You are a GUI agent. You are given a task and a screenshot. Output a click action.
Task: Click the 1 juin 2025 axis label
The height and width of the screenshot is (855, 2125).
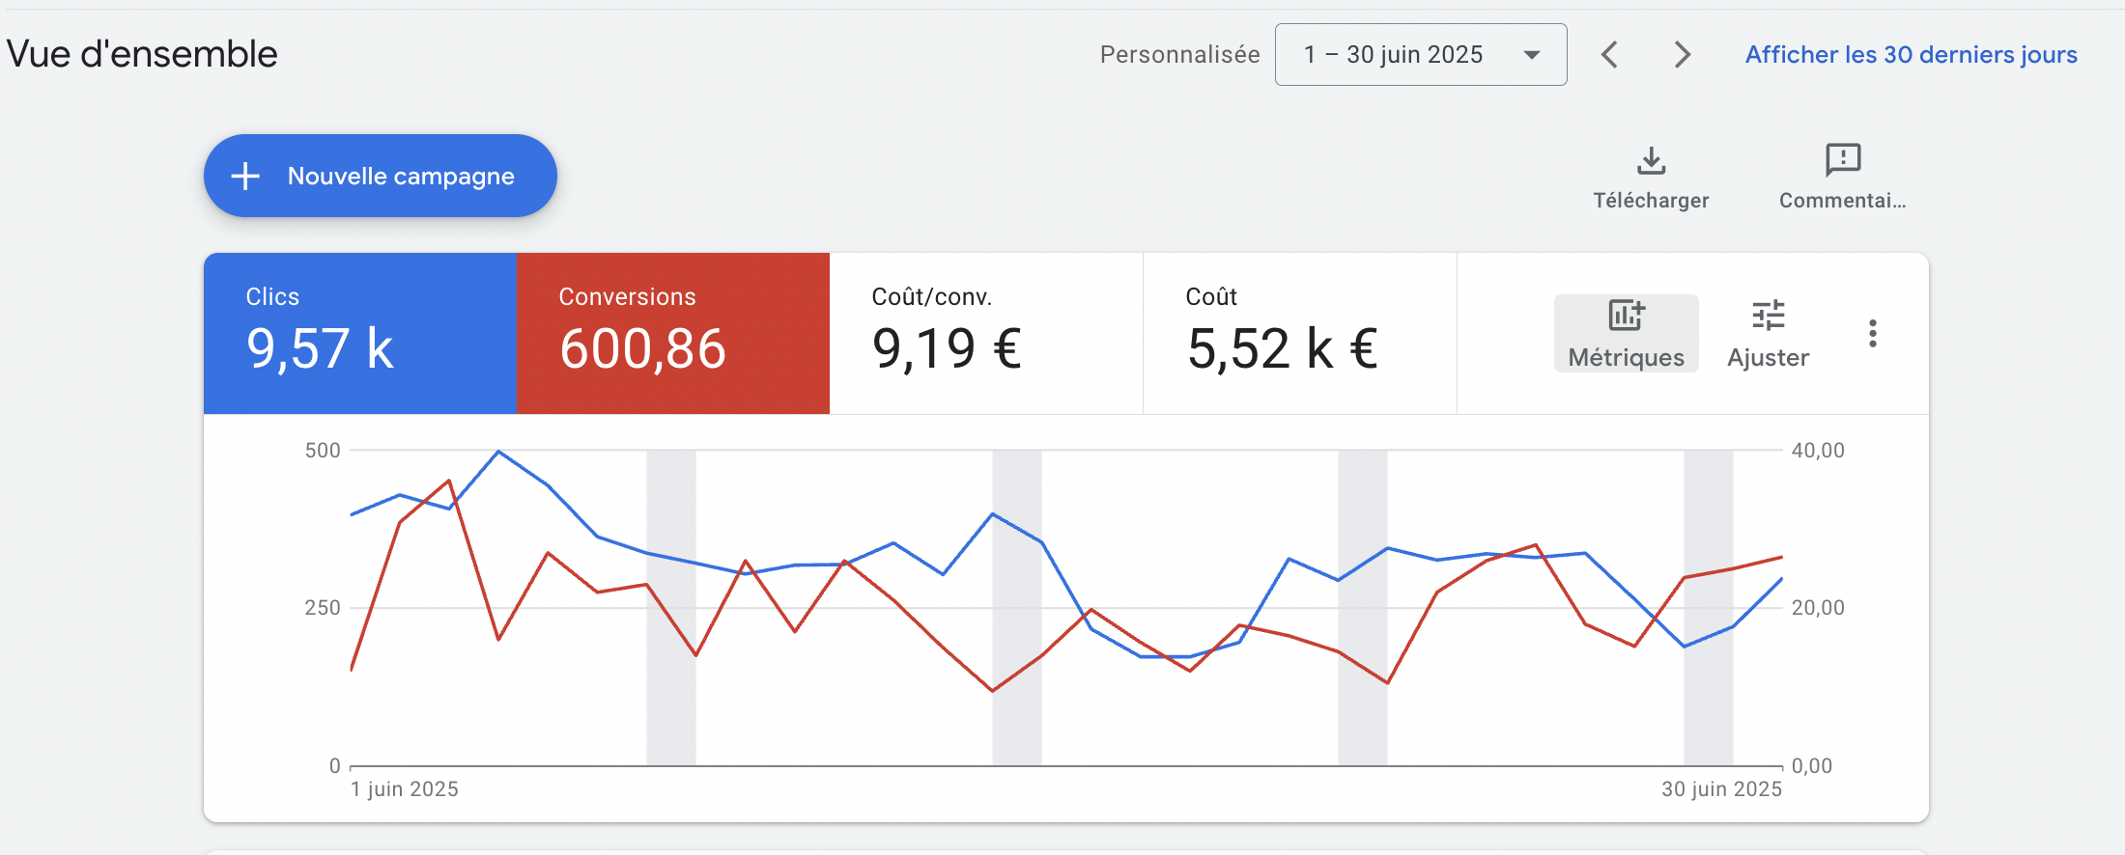pos(404,789)
